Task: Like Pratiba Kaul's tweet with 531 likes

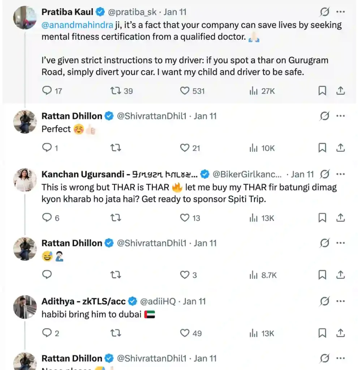Action: pos(185,91)
